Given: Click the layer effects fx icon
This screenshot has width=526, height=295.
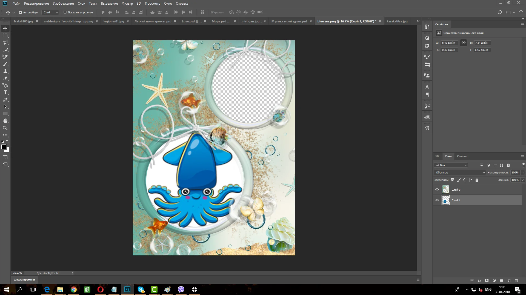Looking at the screenshot, I should [x=479, y=281].
